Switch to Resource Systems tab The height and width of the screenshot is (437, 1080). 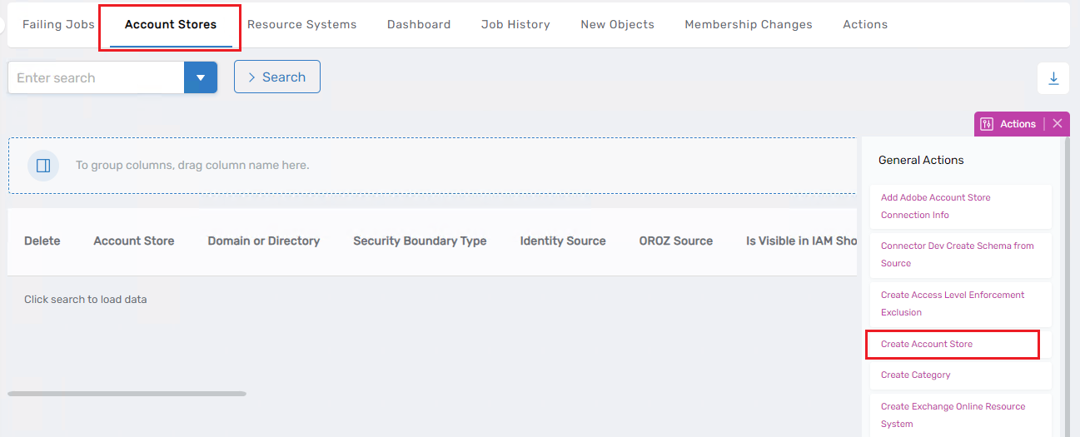[301, 24]
